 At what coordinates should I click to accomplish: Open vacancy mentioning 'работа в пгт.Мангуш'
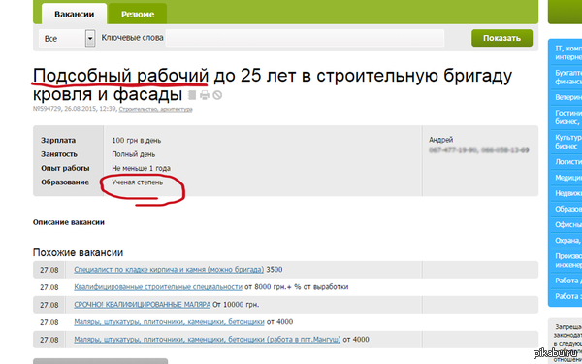tap(208, 340)
